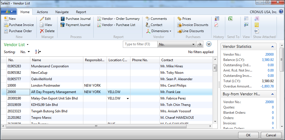Open Overdue Amount -1,893.78 link
The image size is (285, 140).
coord(267,86)
